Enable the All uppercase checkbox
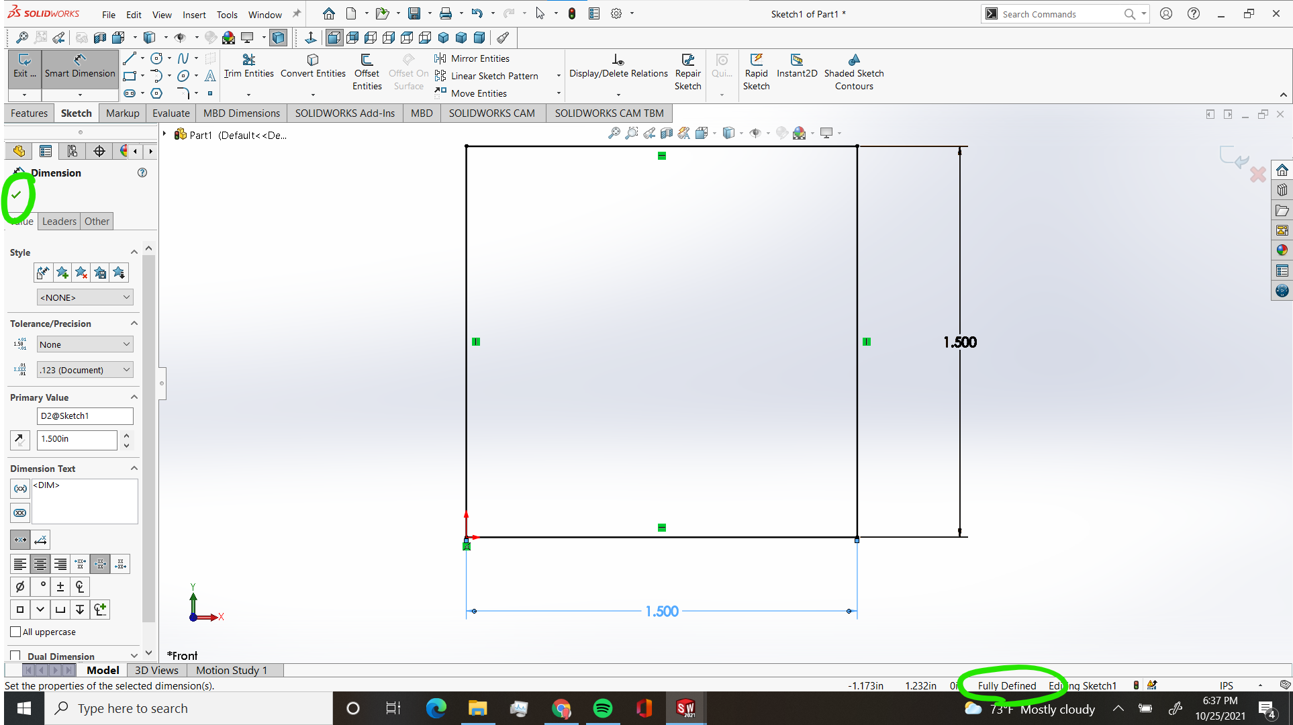This screenshot has width=1293, height=725. (x=15, y=632)
